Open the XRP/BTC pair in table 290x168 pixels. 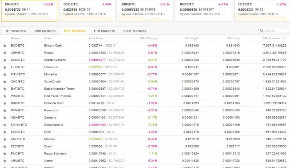coord(17,53)
